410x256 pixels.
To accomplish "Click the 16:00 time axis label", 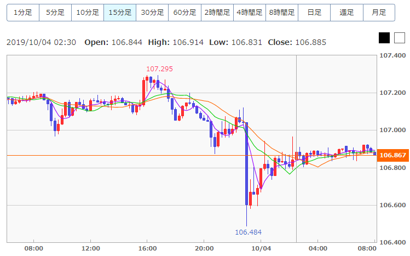I will point(147,248).
